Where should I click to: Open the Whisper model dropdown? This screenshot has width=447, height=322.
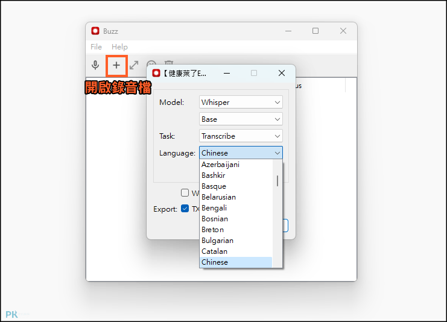(x=241, y=102)
